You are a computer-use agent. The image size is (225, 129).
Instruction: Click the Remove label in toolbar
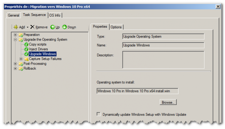coord(42,27)
